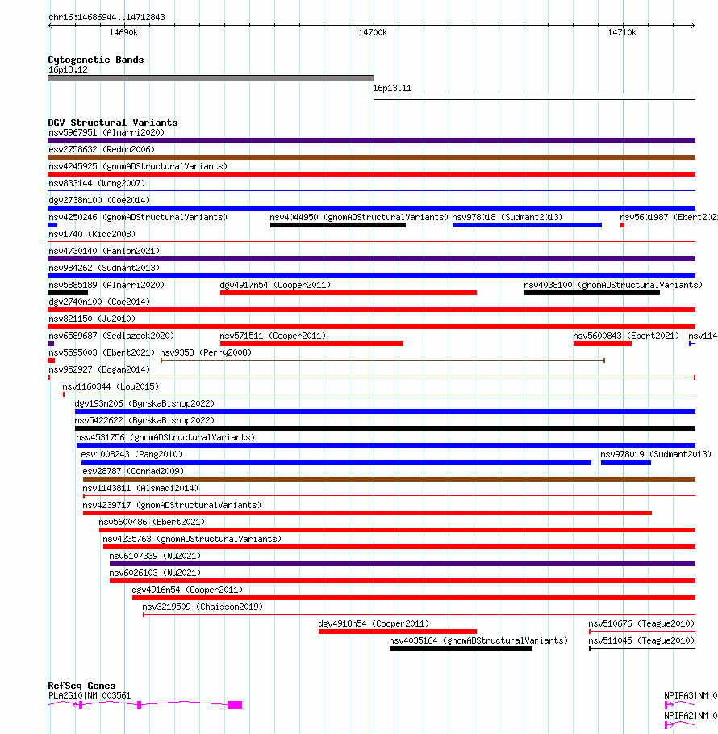The image size is (718, 734).
Task: Open nsv4245925 (gnomADStructuralVariants) variant label
Action: pos(138,166)
